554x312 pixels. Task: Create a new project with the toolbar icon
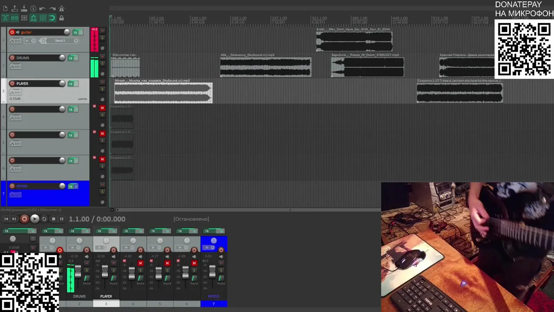[x=5, y=9]
